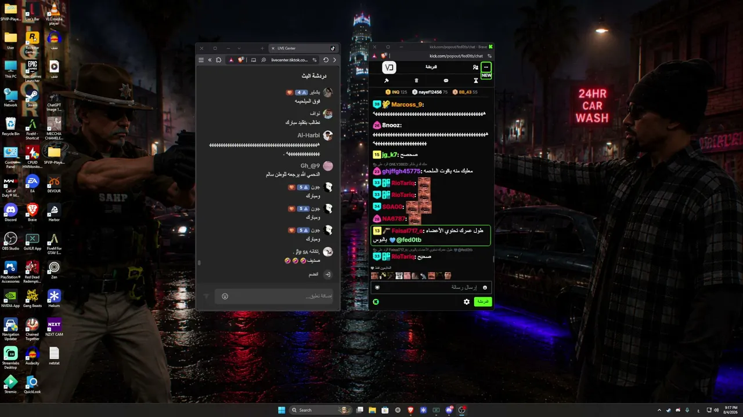The width and height of the screenshot is (743, 417).
Task: Open Brave Shields icon in Kick chat window
Action: pyautogui.click(x=384, y=56)
